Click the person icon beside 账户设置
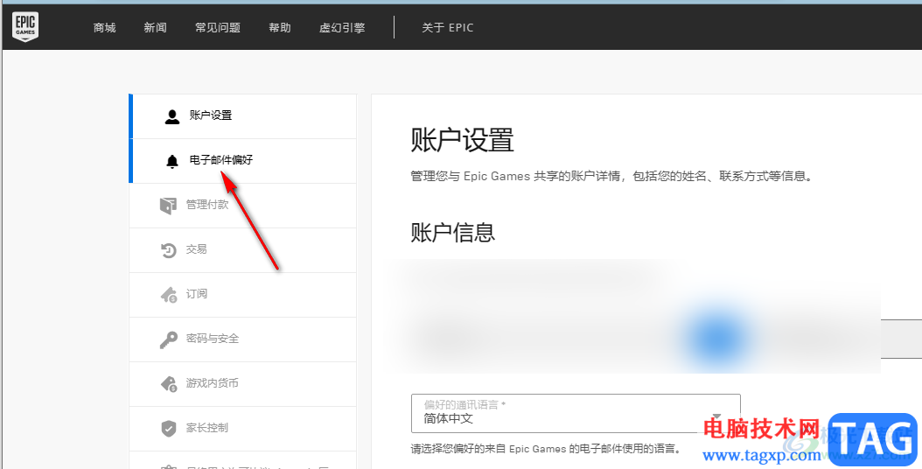Viewport: 922px width, 469px height. (x=172, y=116)
